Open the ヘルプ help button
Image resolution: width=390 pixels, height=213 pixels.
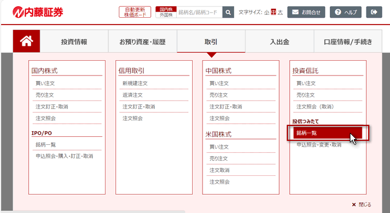(345, 12)
